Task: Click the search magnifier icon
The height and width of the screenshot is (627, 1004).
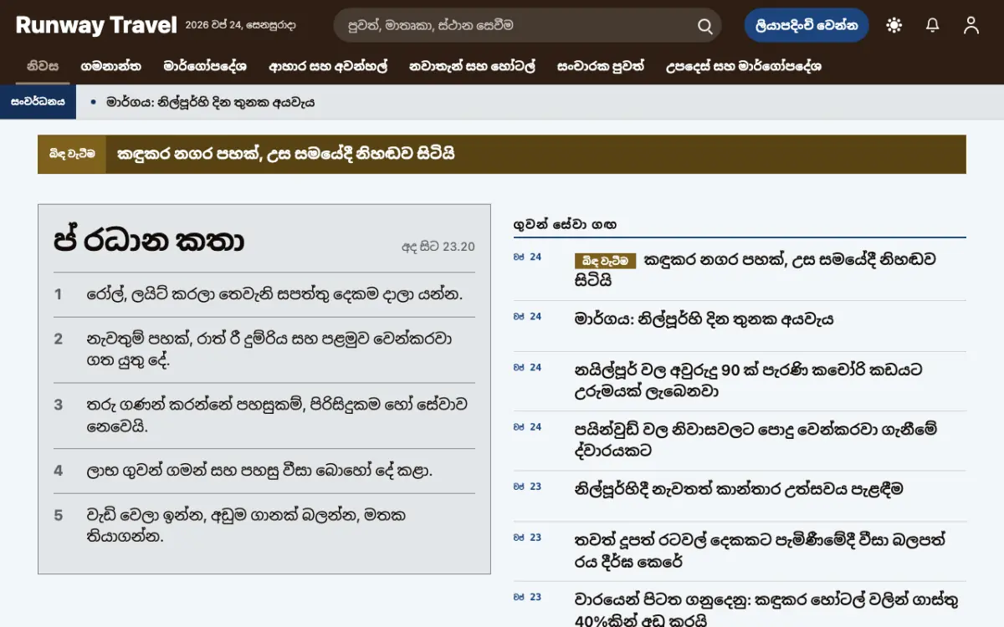Action: coord(705,26)
